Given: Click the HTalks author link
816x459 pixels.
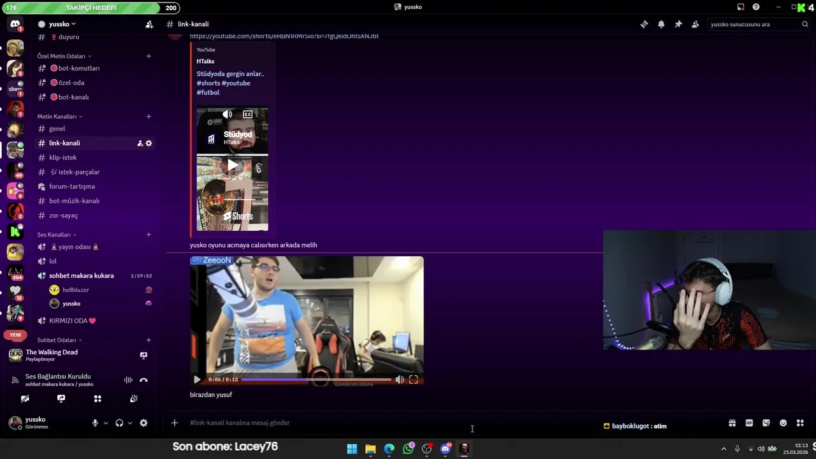Looking at the screenshot, I should coord(205,61).
